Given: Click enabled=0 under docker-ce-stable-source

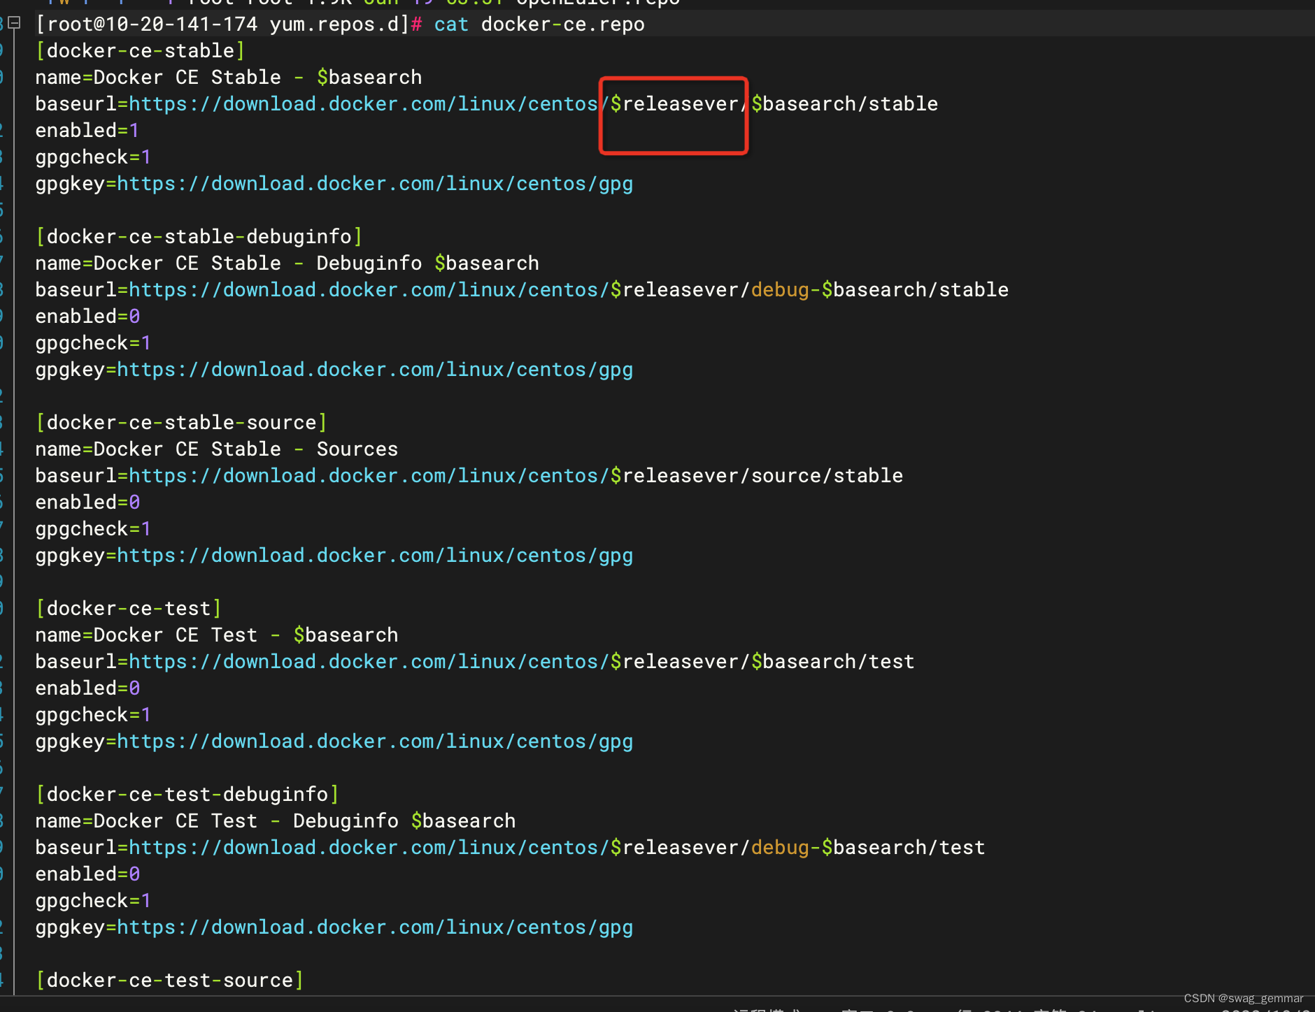Looking at the screenshot, I should pos(87,503).
